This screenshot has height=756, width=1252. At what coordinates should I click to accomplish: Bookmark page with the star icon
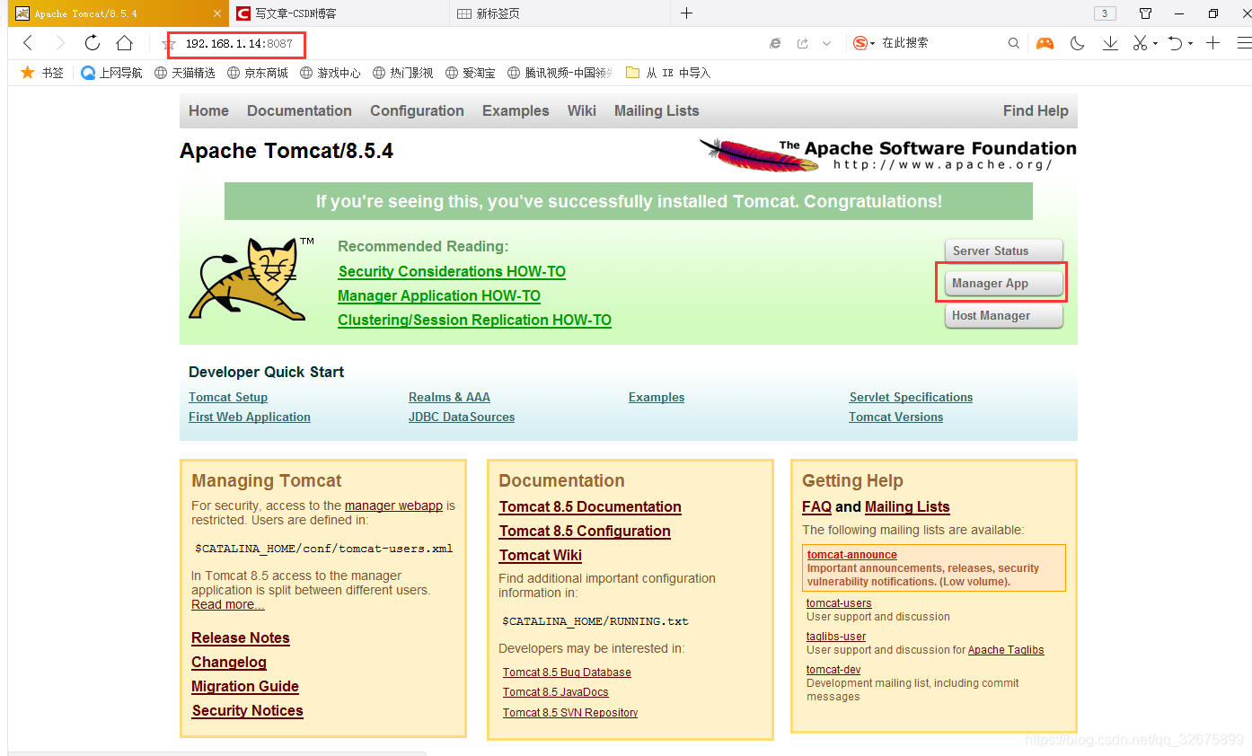tap(169, 44)
